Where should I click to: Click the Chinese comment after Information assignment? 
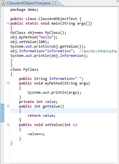click(x=98, y=51)
